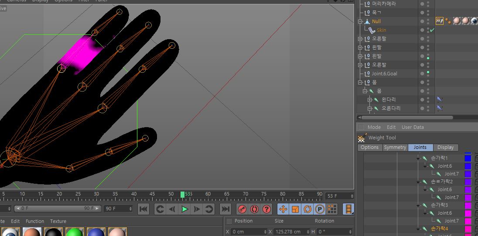Screen dimensions: 478x236
Task: Click the blue color swatch for 손가락1
Action: (x=468, y=158)
